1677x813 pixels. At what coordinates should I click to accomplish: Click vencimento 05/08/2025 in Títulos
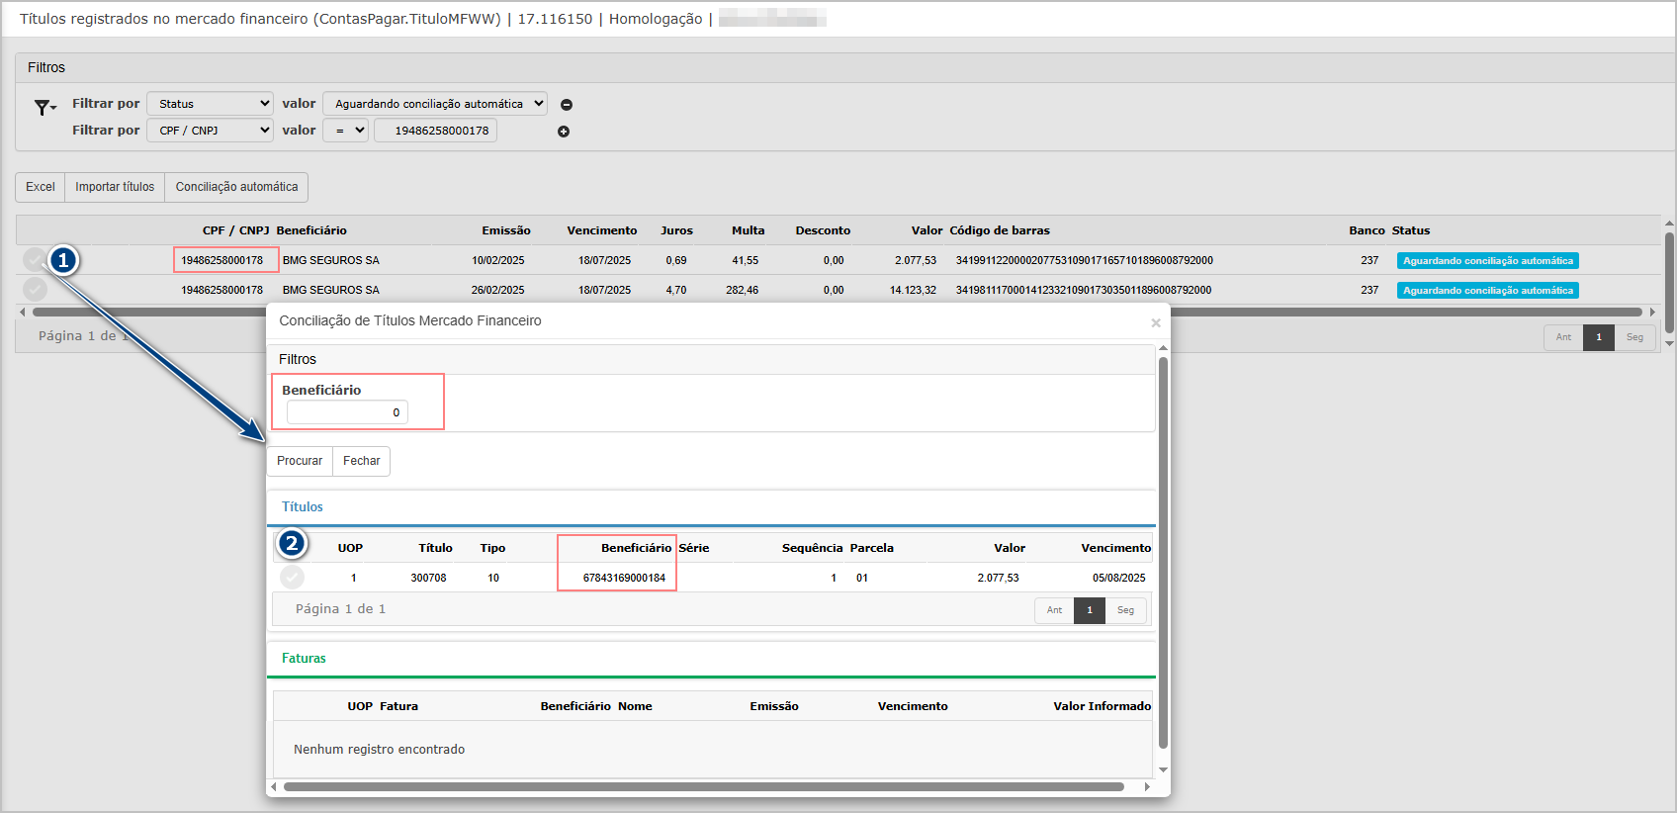tap(1118, 578)
